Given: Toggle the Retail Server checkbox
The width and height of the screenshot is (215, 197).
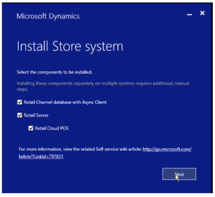Looking at the screenshot, I should click(20, 115).
